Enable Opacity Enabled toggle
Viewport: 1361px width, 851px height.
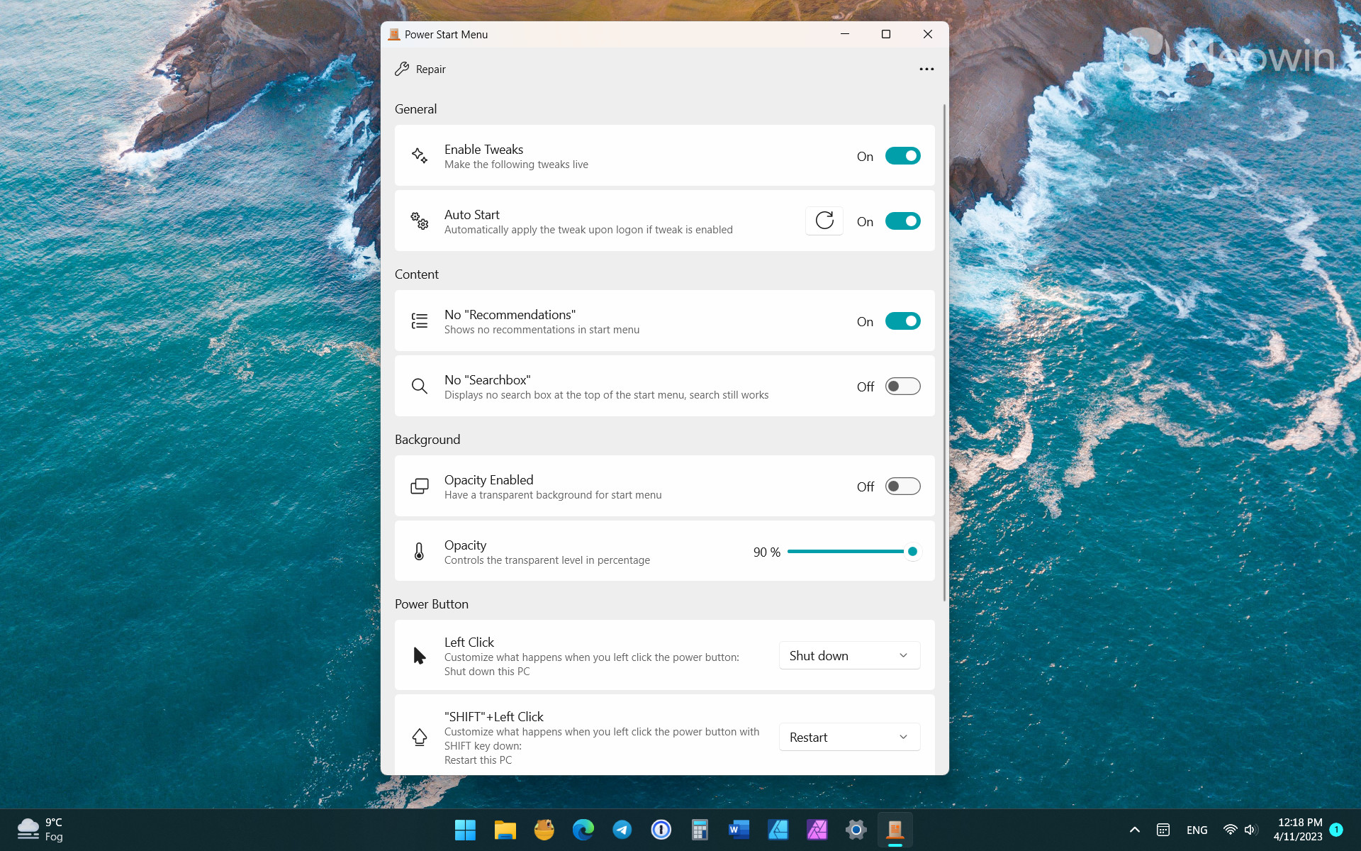(x=902, y=485)
